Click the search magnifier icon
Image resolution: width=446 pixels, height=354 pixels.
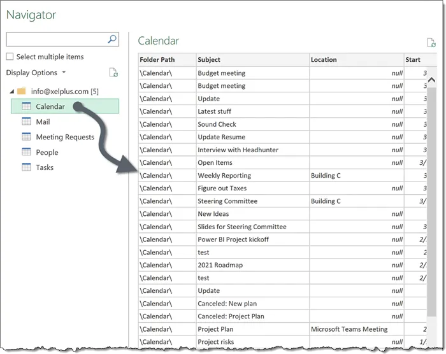(x=112, y=39)
